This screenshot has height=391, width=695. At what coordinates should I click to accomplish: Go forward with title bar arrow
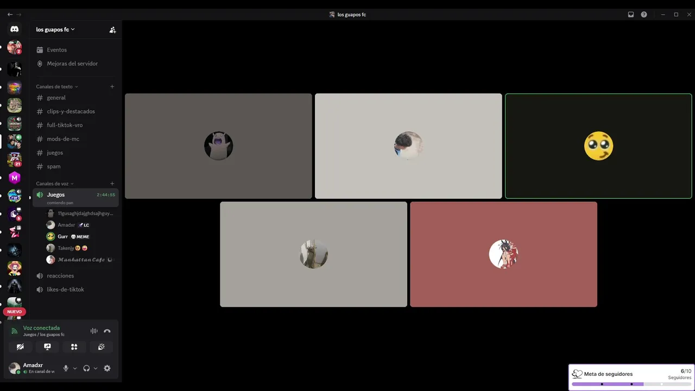[19, 15]
